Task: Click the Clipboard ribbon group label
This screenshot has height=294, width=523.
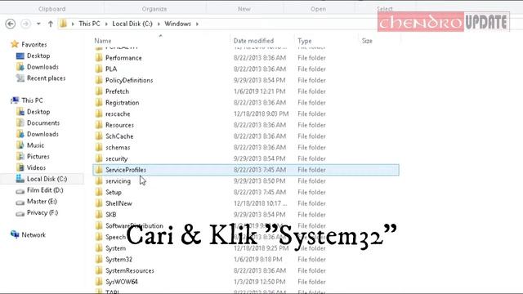Action: pos(51,9)
